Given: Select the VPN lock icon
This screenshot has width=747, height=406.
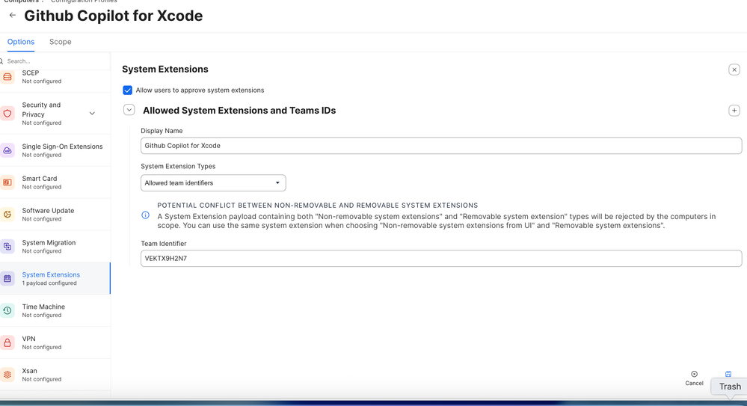Looking at the screenshot, I should pos(7,342).
